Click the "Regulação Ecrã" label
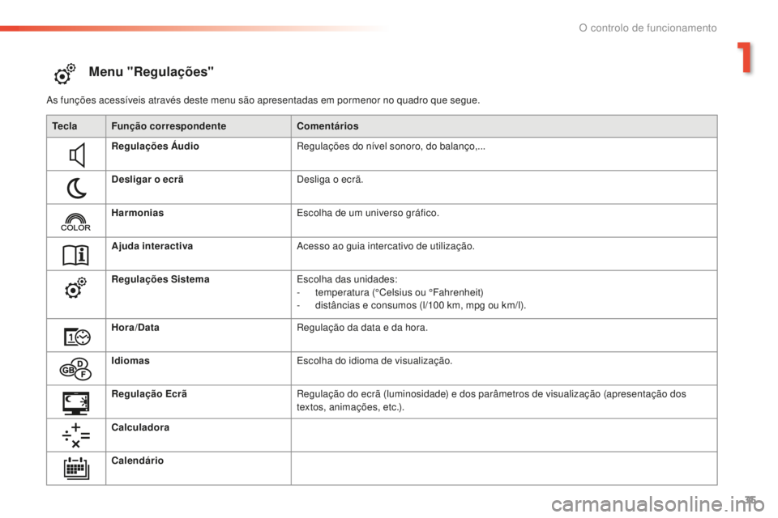This screenshot has height=518, width=778. [149, 393]
